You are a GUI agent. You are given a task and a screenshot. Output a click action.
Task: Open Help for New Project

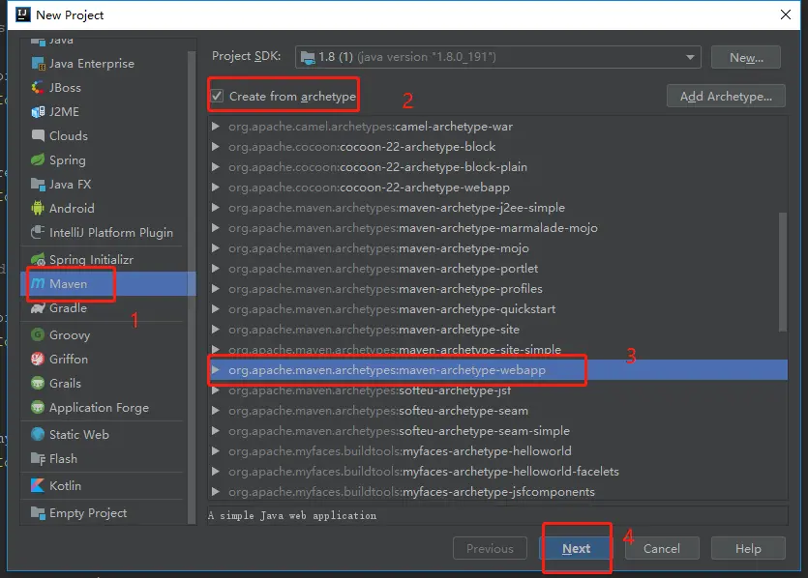click(x=748, y=548)
